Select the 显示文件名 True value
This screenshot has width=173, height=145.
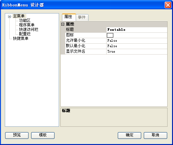tap(137, 52)
